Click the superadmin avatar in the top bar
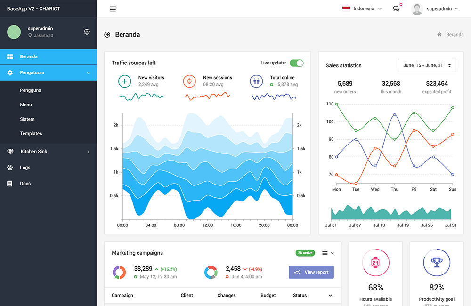Image resolution: width=471 pixels, height=306 pixels. tap(417, 9)
